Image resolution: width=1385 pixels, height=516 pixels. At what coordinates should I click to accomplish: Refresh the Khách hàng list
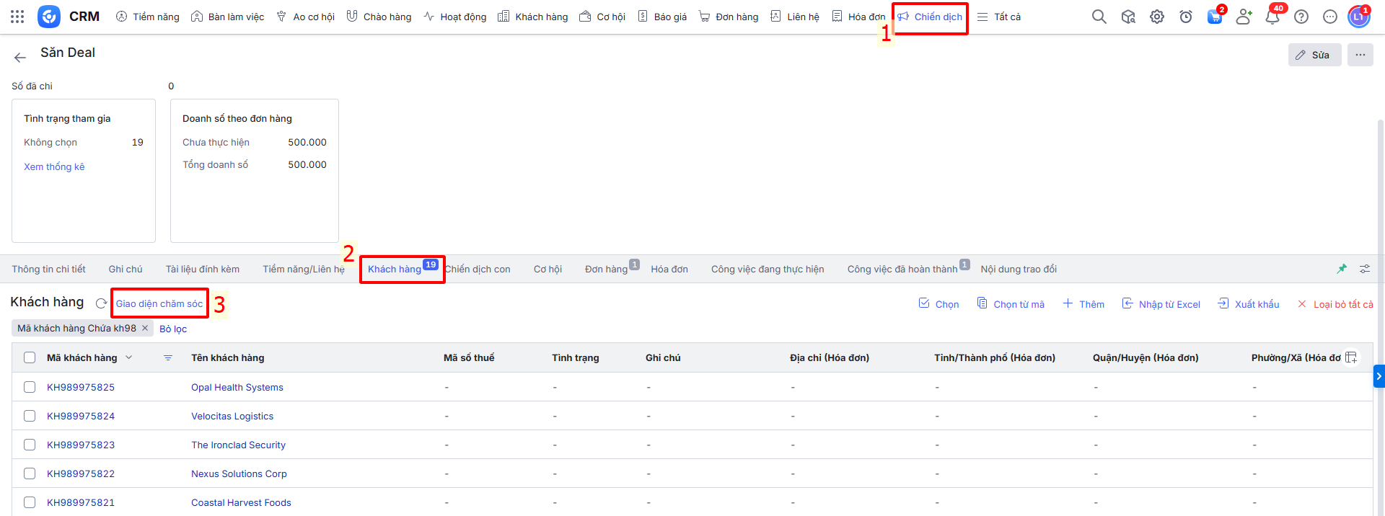(101, 303)
